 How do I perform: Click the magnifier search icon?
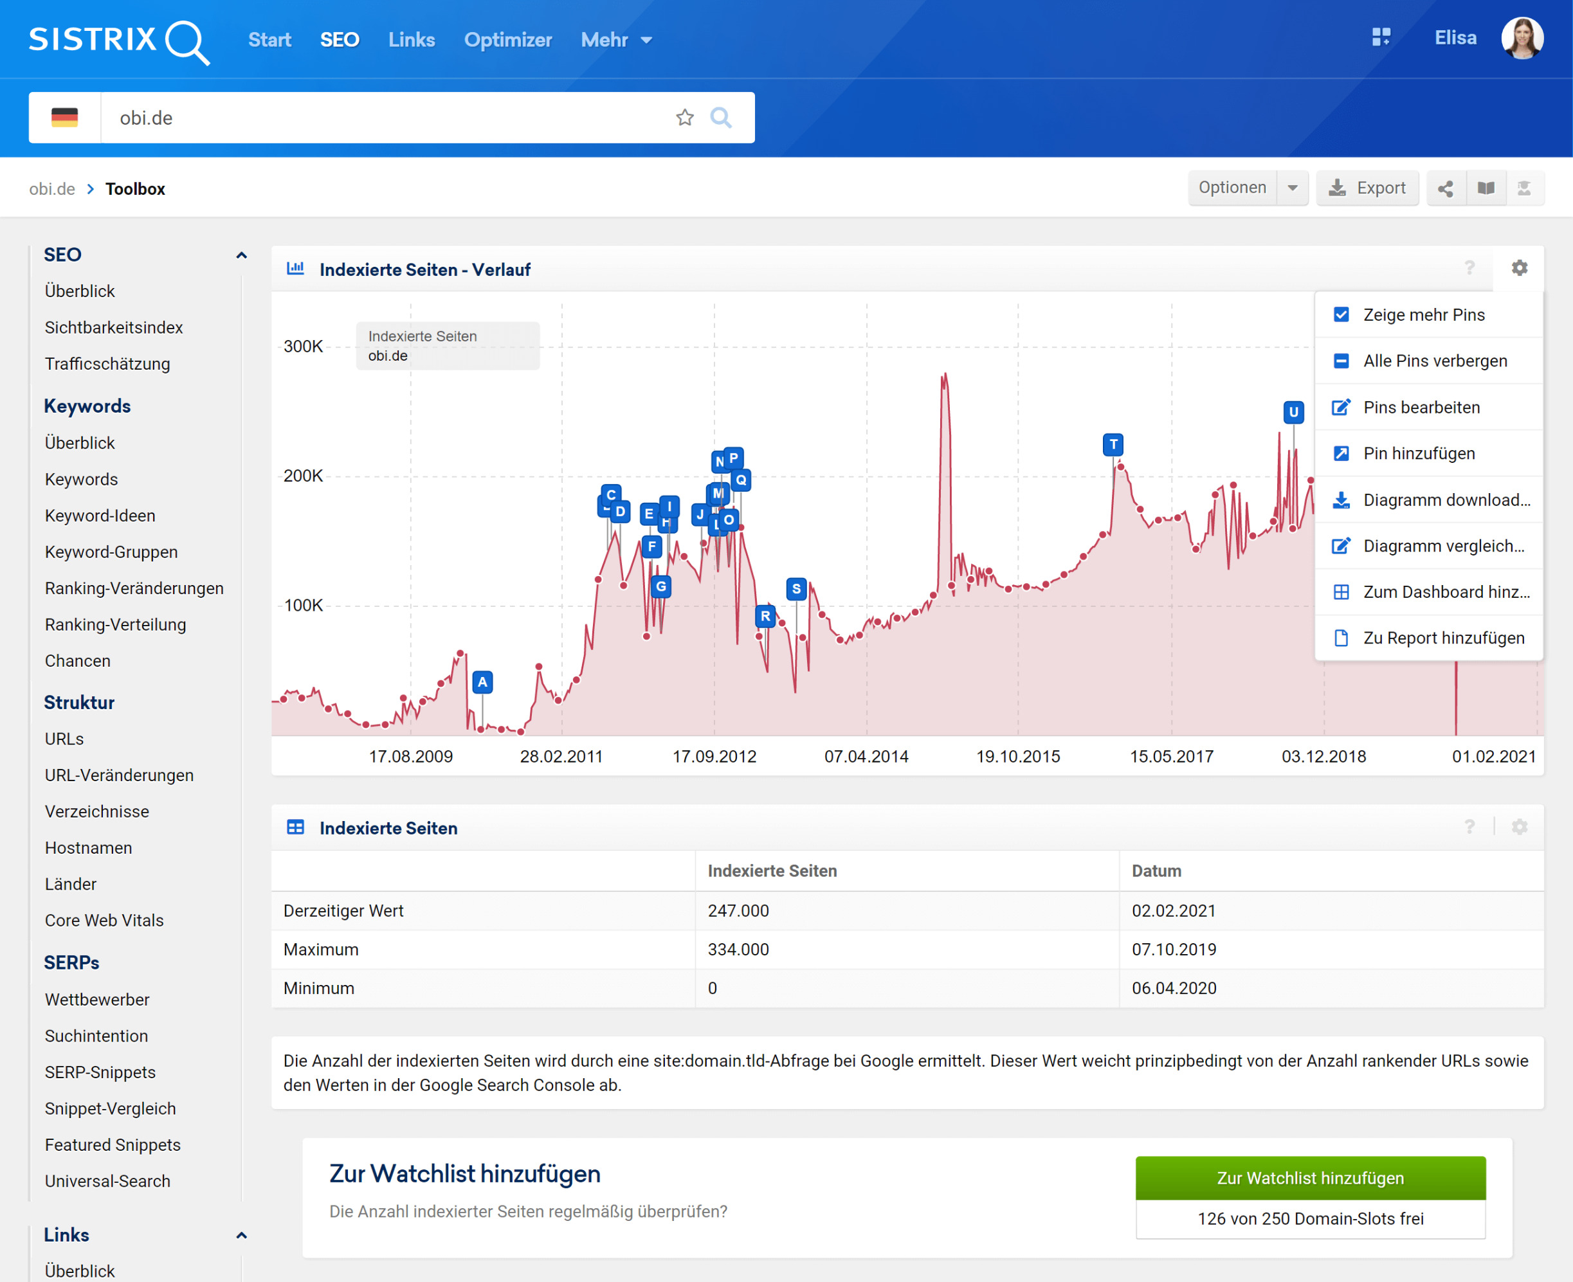point(721,118)
